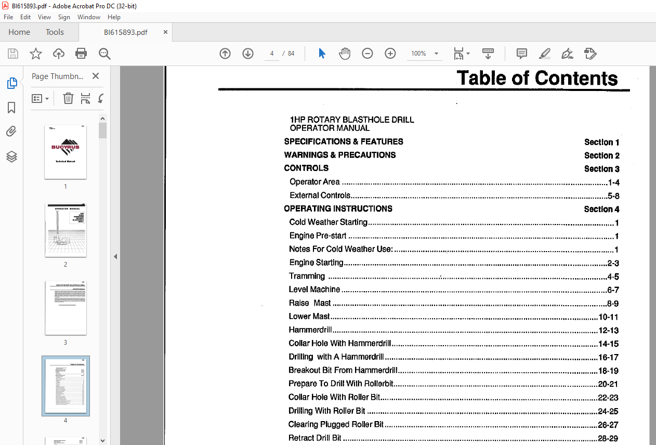Open the fit page options icon
Screen dimensions: 656x445
(x=458, y=54)
